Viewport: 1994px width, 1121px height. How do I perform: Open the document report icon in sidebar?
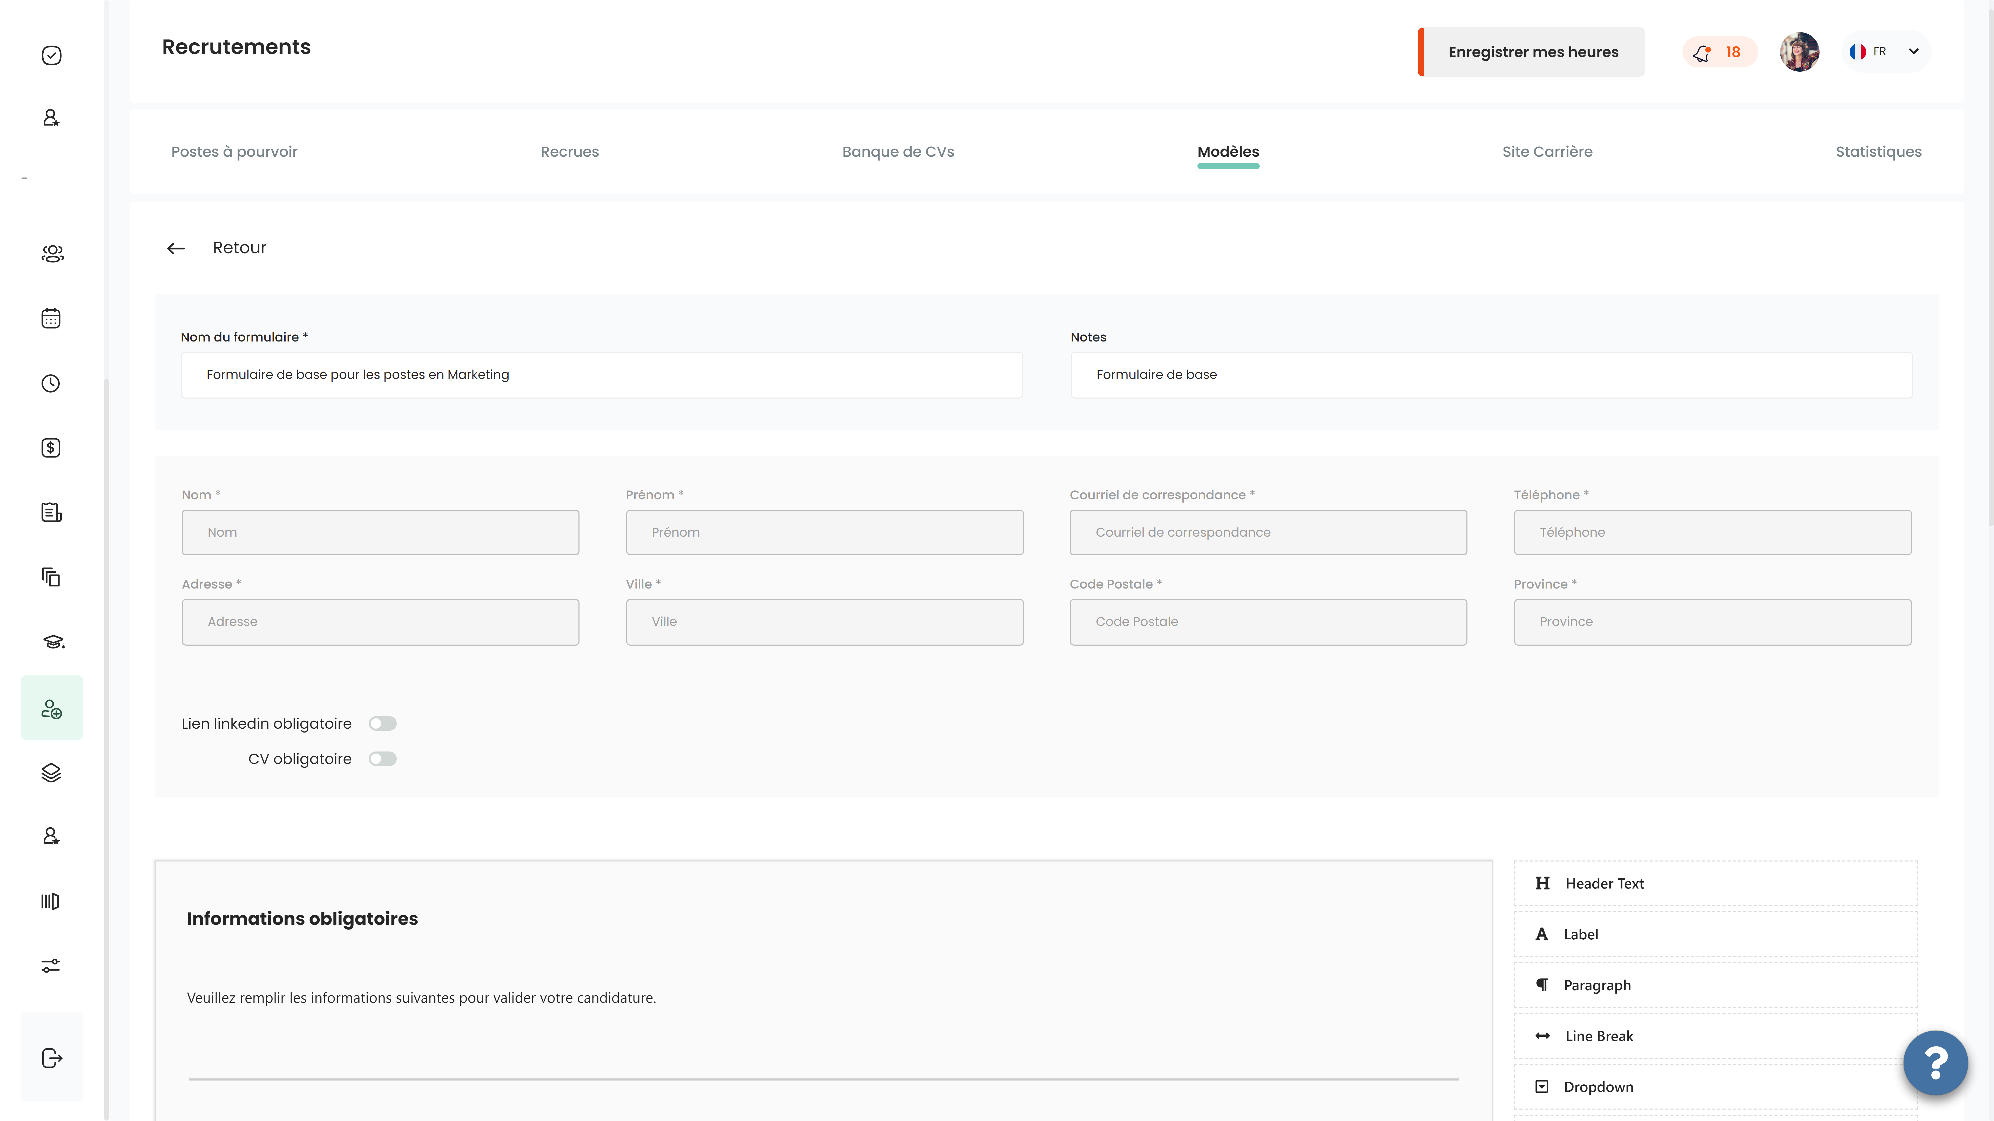pos(51,512)
